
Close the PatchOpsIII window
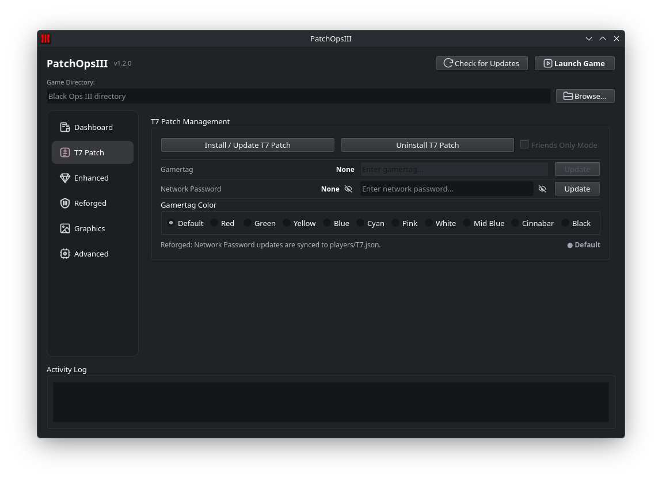[617, 39]
